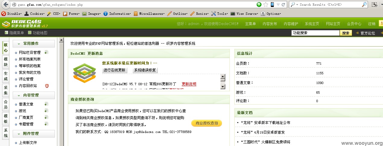Image resolution: width=383 pixels, height=146 pixels.
Task: Open 网站主页 in top navigation
Action: pos(333,24)
